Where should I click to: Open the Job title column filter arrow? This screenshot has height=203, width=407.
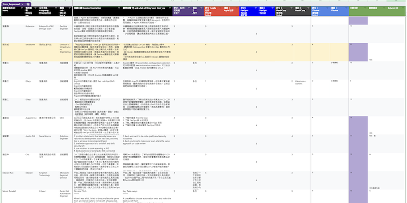pos(69,8)
